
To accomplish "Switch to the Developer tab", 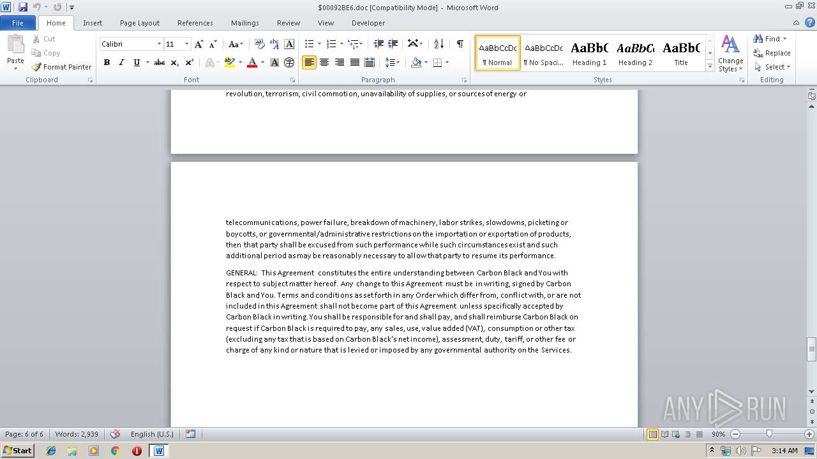I will 368,23.
